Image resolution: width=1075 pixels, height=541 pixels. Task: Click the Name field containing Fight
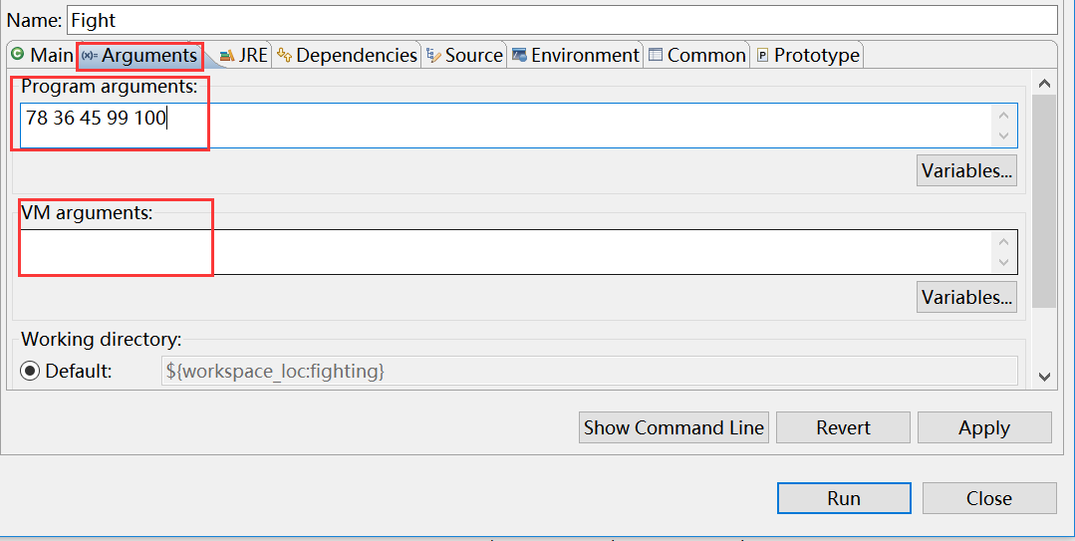point(561,20)
